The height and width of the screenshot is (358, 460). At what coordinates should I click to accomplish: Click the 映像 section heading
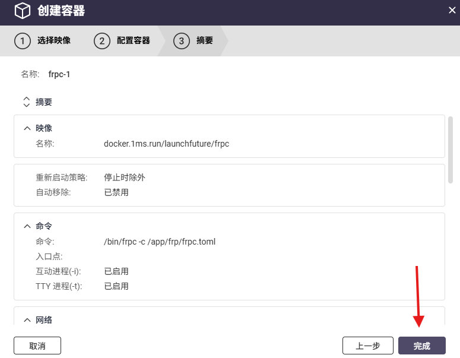coord(44,128)
